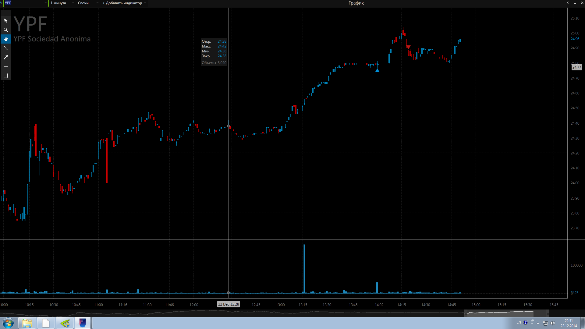585x329 pixels.
Task: Open the 1 минута timeframe dropdown
Action: pyautogui.click(x=62, y=3)
